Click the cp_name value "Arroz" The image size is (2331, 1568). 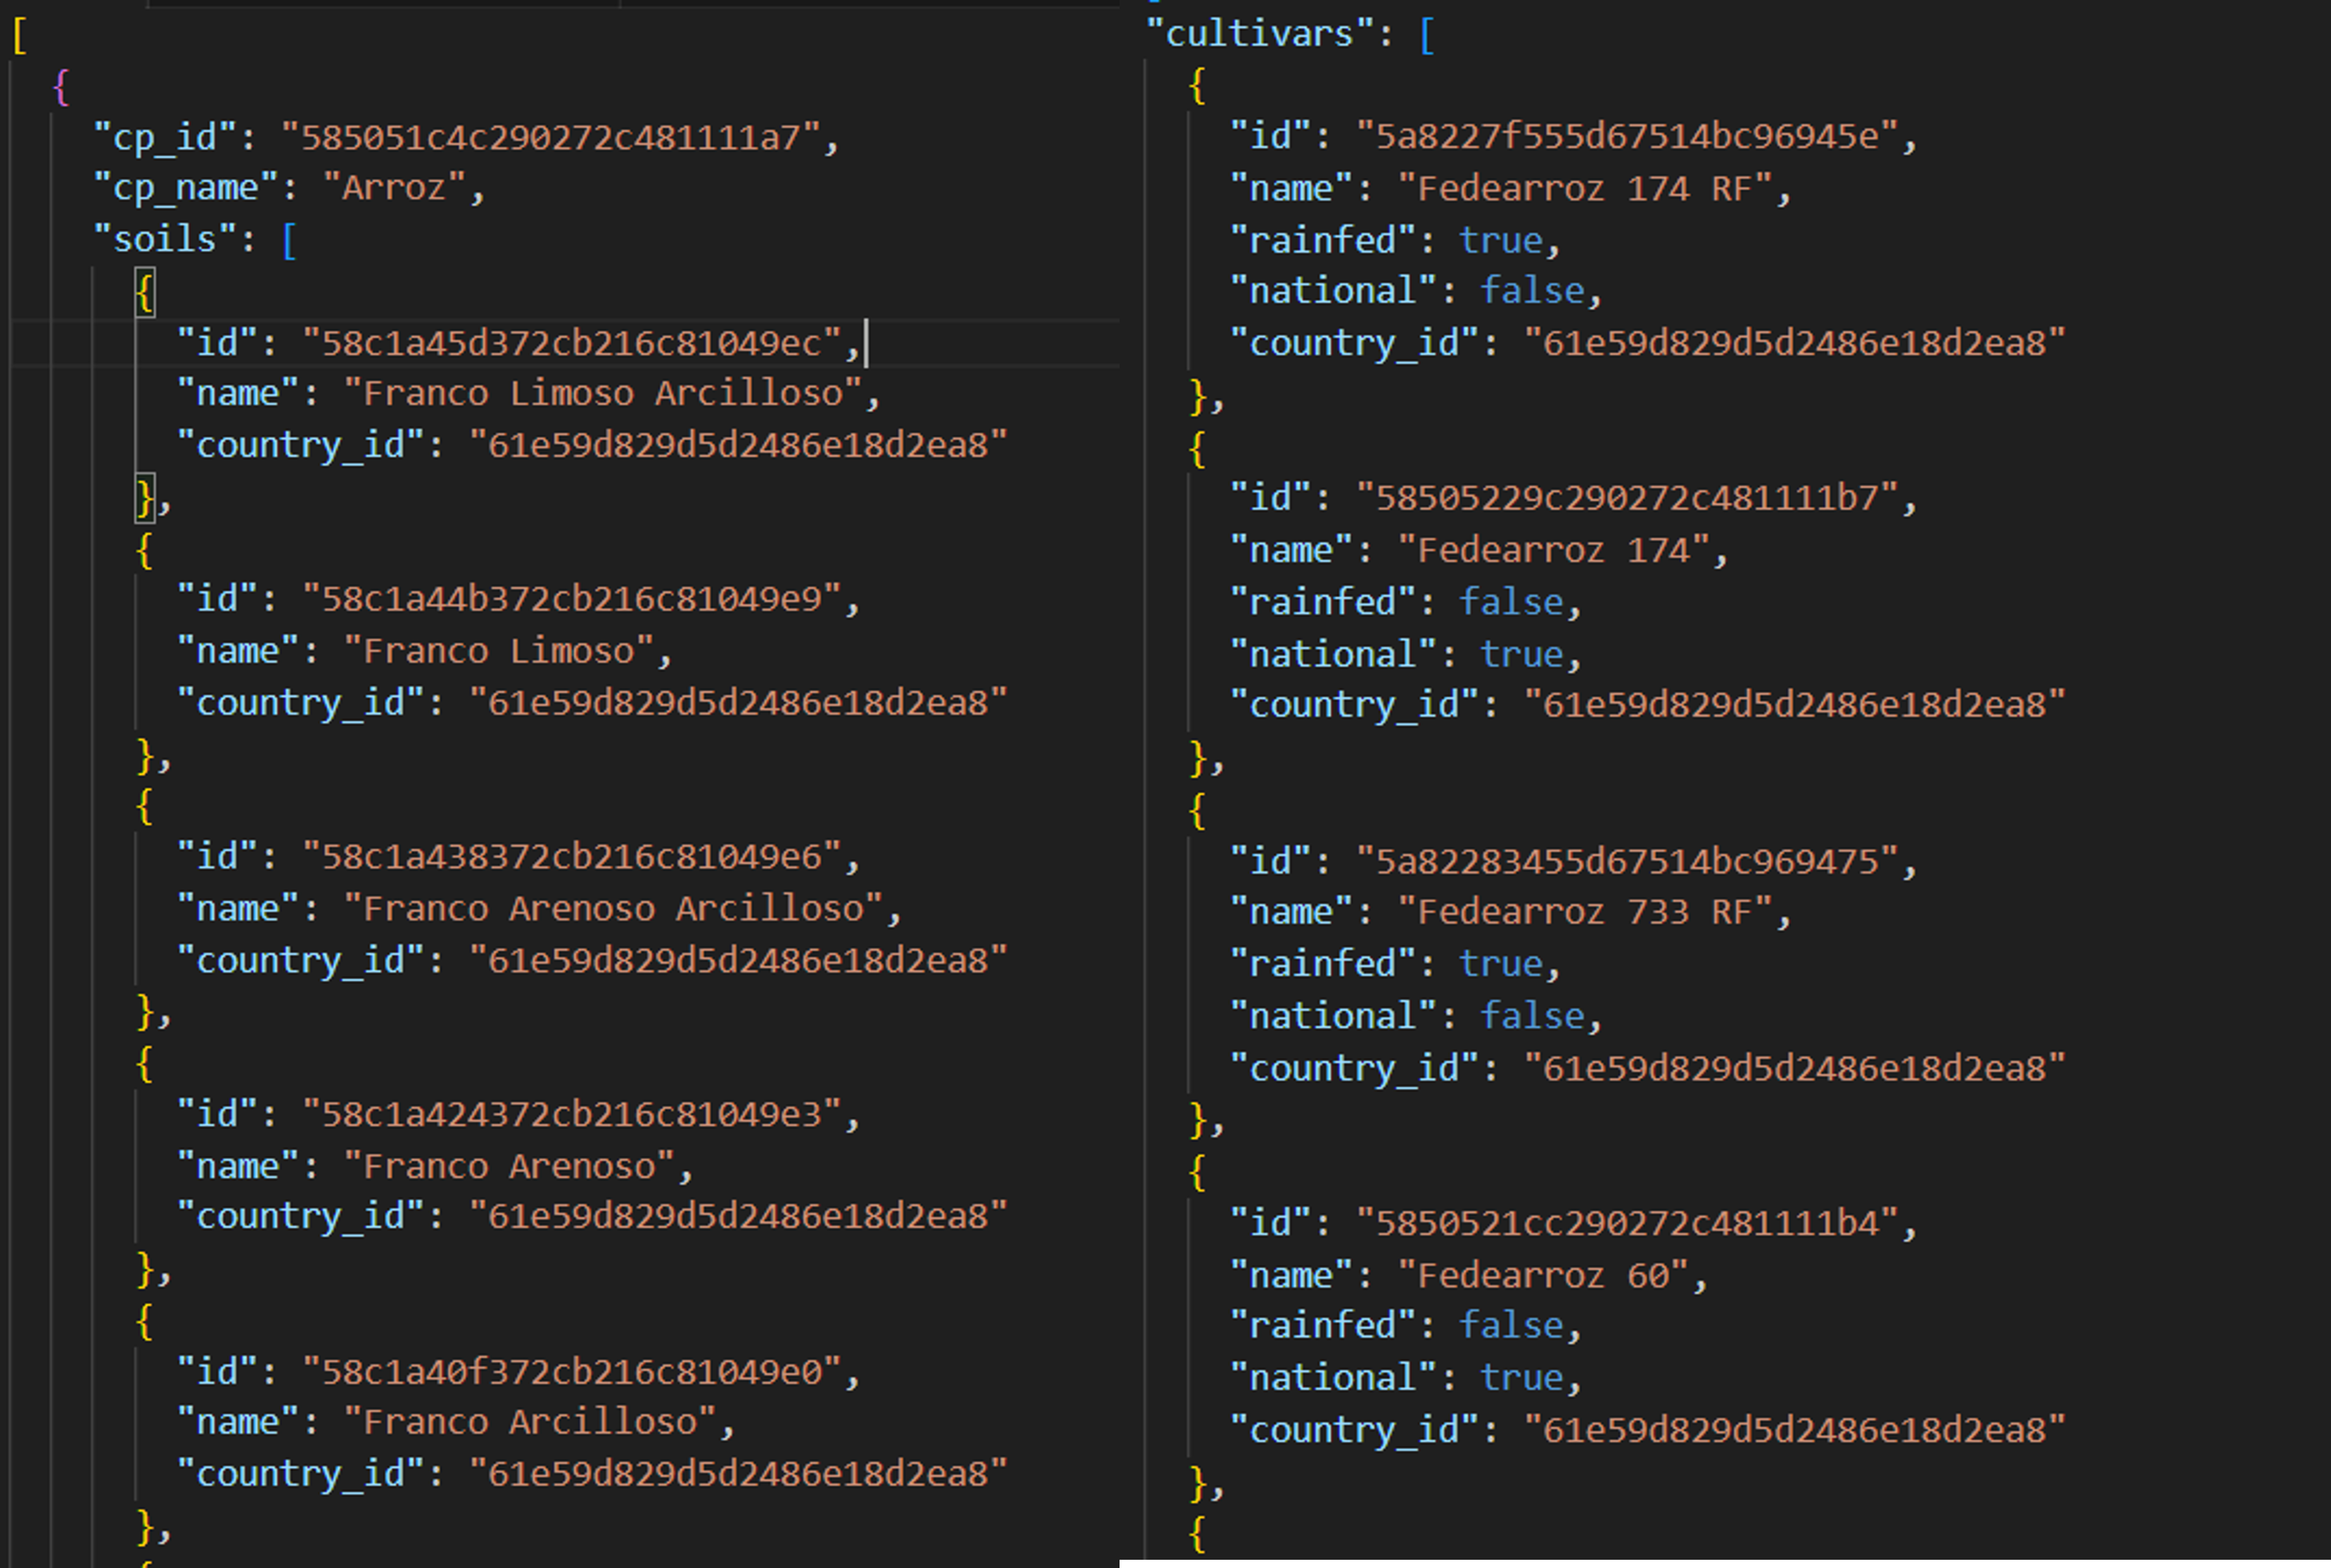(x=394, y=188)
